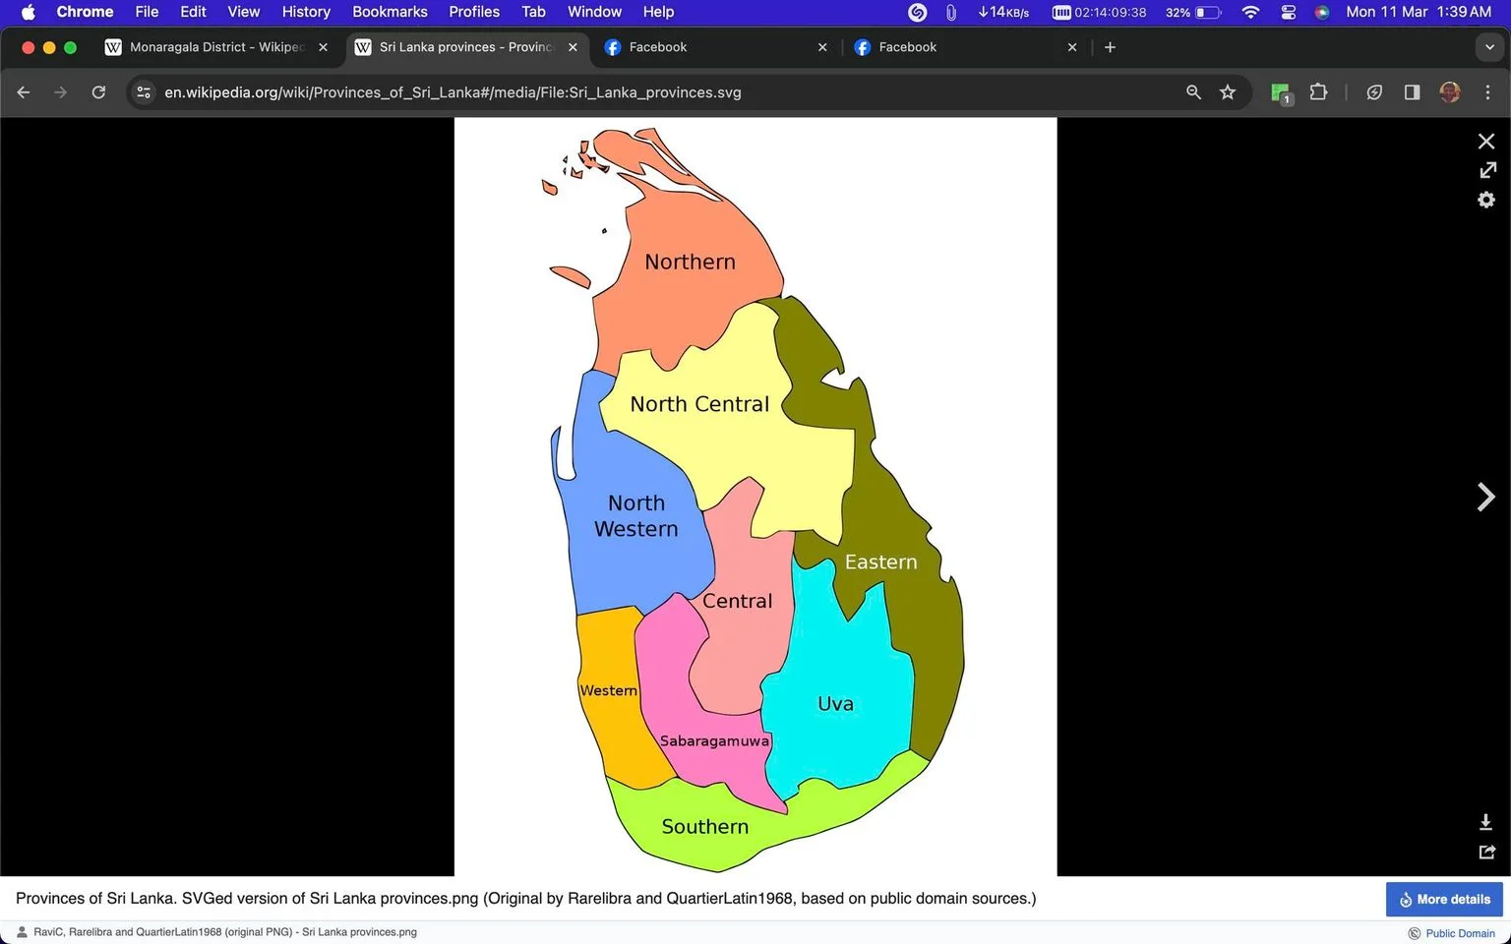Close the media viewer with the X icon

pos(1486,142)
